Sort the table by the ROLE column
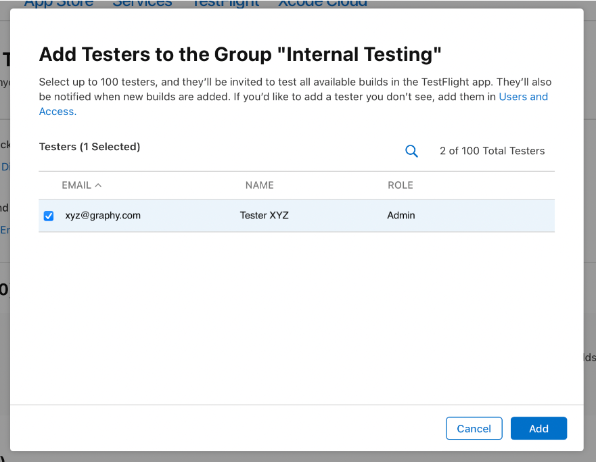Image resolution: width=596 pixels, height=462 pixels. pyautogui.click(x=400, y=185)
